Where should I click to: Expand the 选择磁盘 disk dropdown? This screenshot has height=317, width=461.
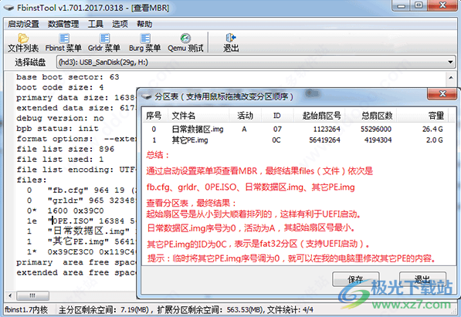[450, 62]
